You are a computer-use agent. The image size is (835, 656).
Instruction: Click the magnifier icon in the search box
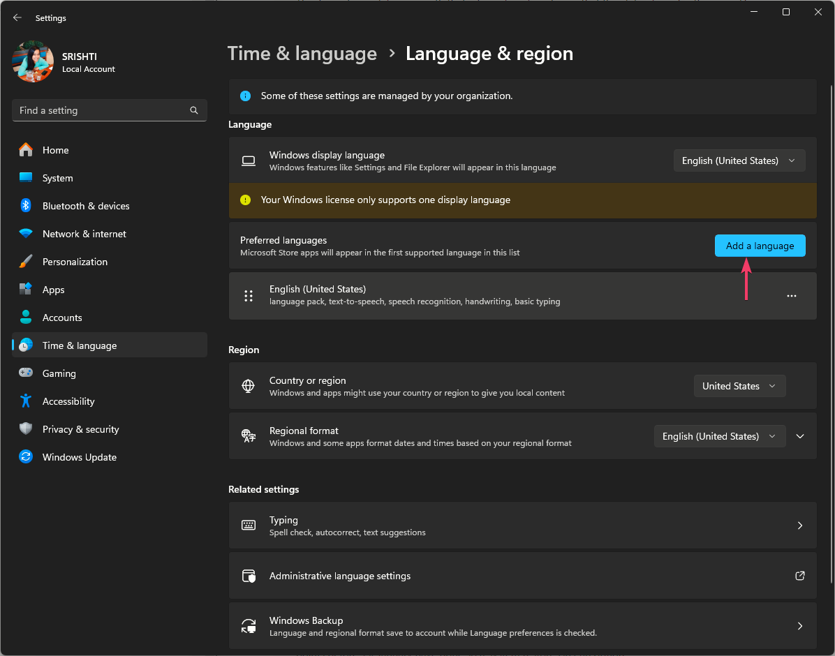click(193, 110)
